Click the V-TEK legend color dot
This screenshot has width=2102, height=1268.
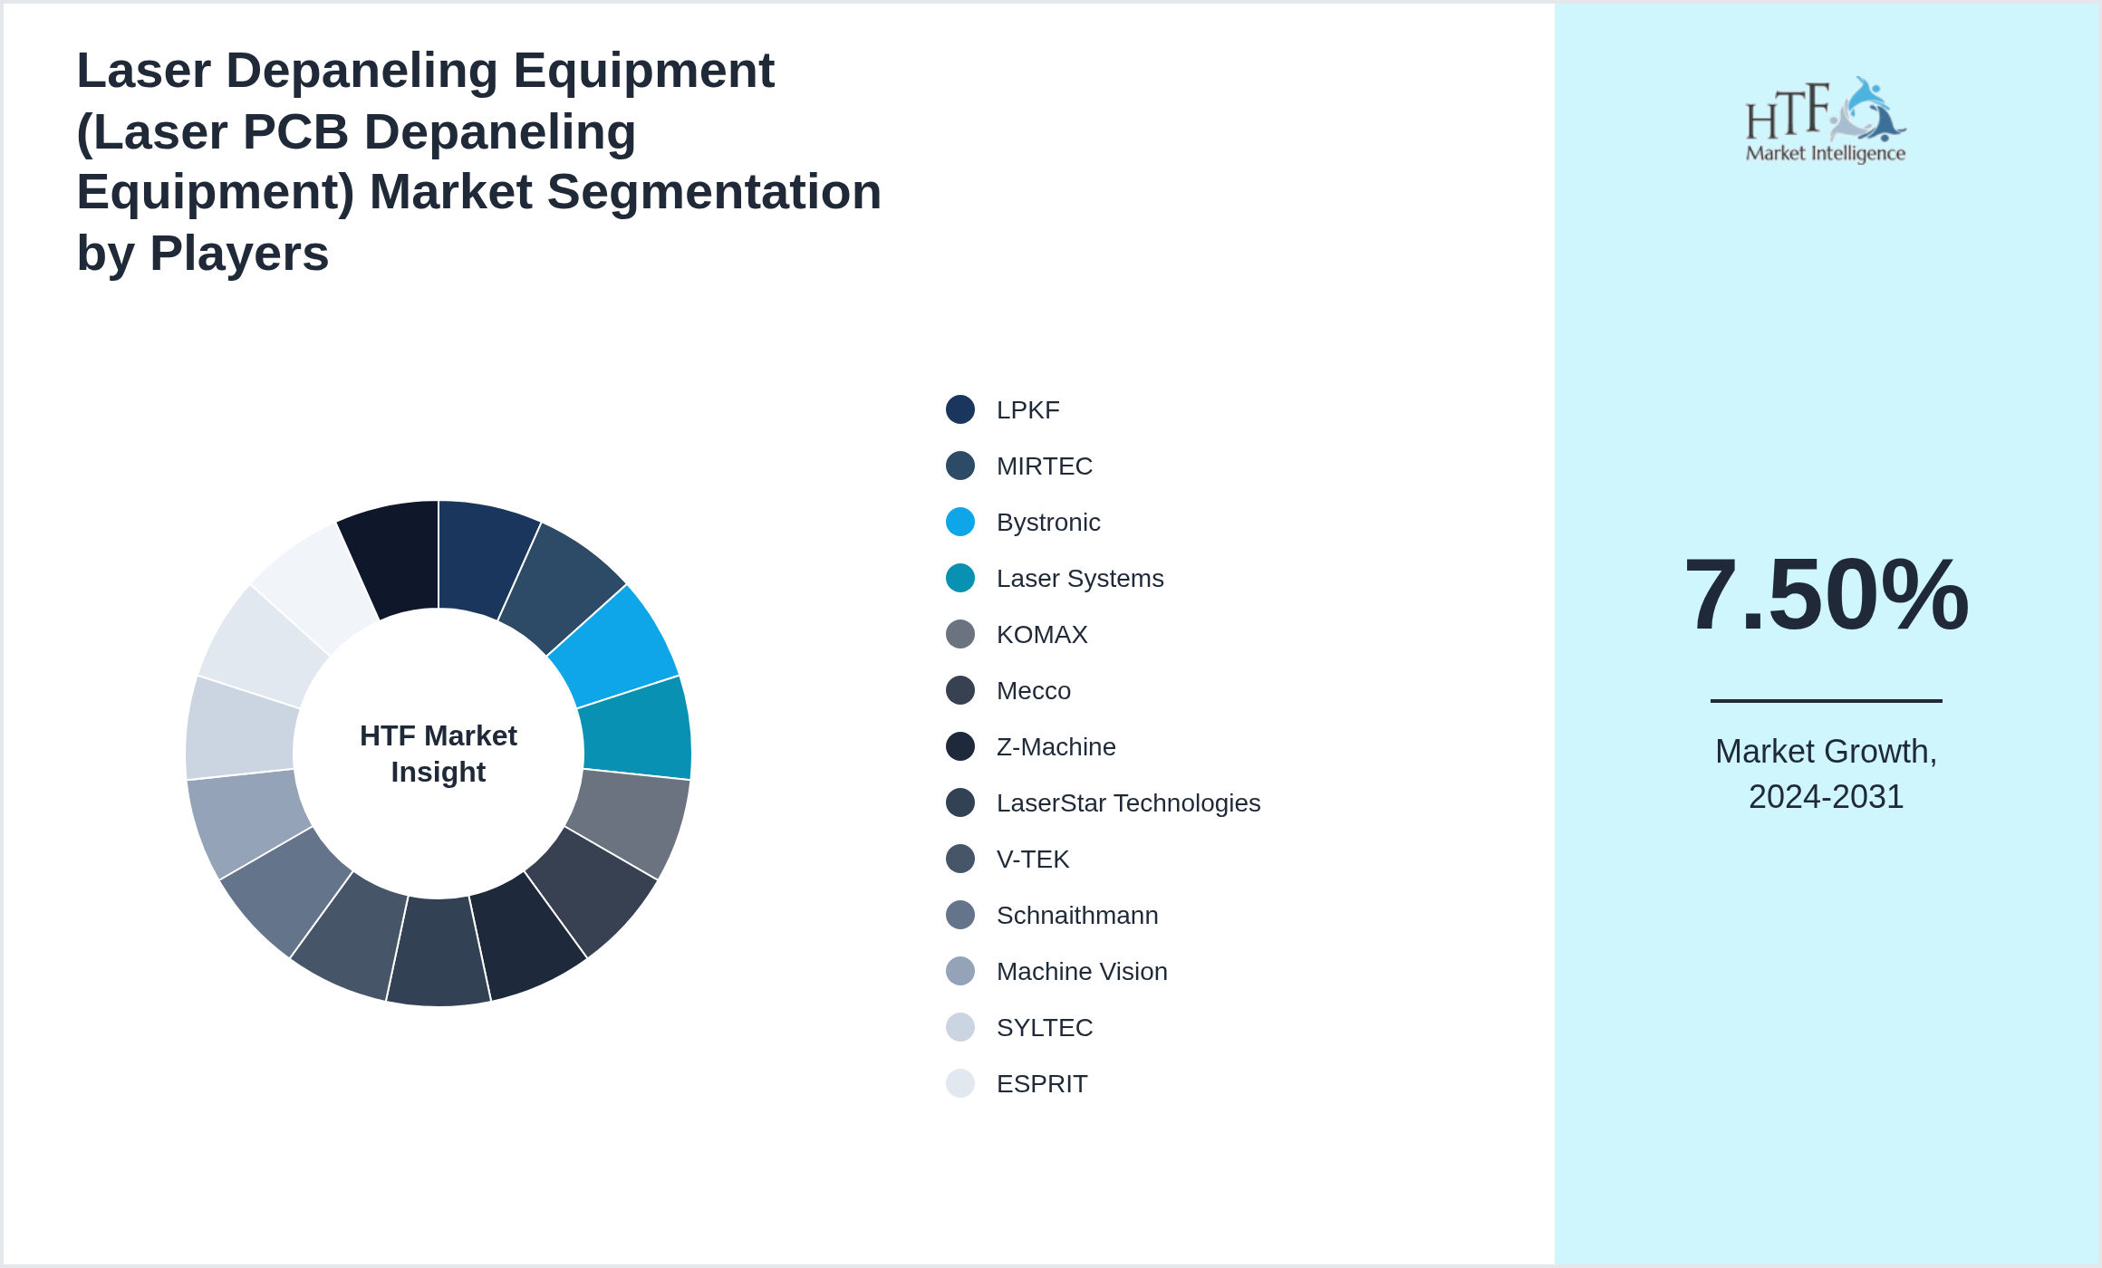coord(960,859)
